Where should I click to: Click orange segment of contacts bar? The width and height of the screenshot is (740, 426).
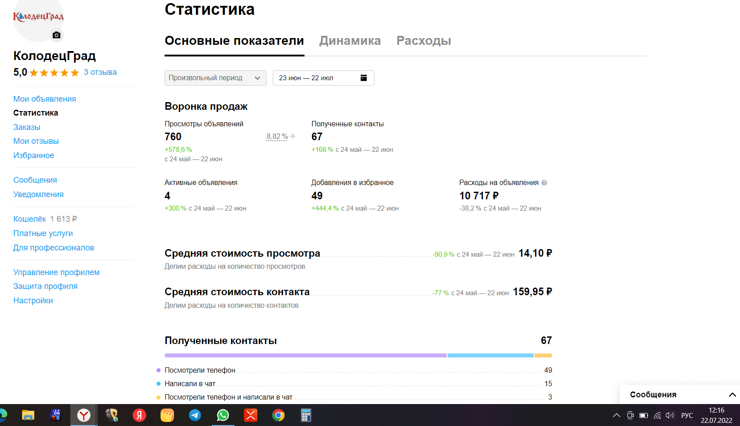coord(543,355)
